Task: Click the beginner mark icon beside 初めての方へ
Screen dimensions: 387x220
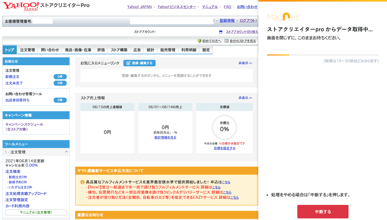Action: click(199, 41)
